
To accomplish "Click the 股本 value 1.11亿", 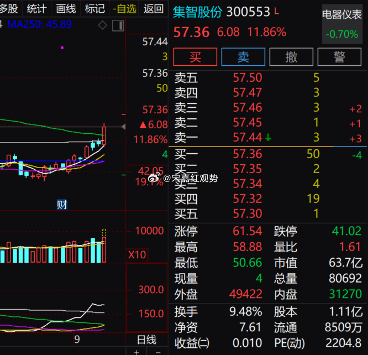I will click(x=346, y=311).
